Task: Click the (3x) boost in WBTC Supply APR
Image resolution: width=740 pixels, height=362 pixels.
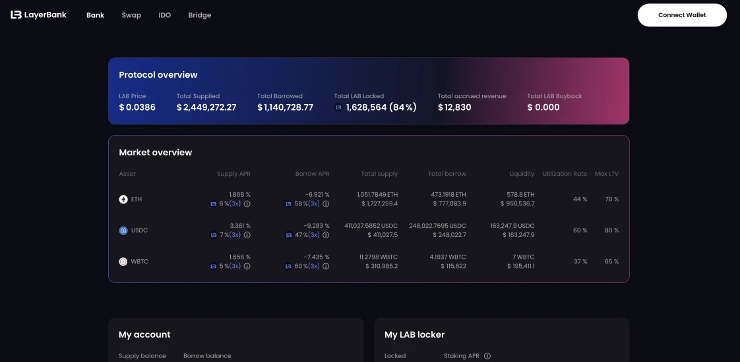Action: (x=235, y=266)
